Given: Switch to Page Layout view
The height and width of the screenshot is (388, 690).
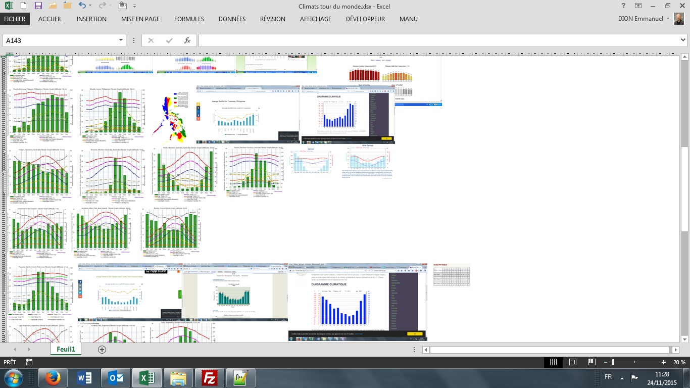Looking at the screenshot, I should click(572, 362).
